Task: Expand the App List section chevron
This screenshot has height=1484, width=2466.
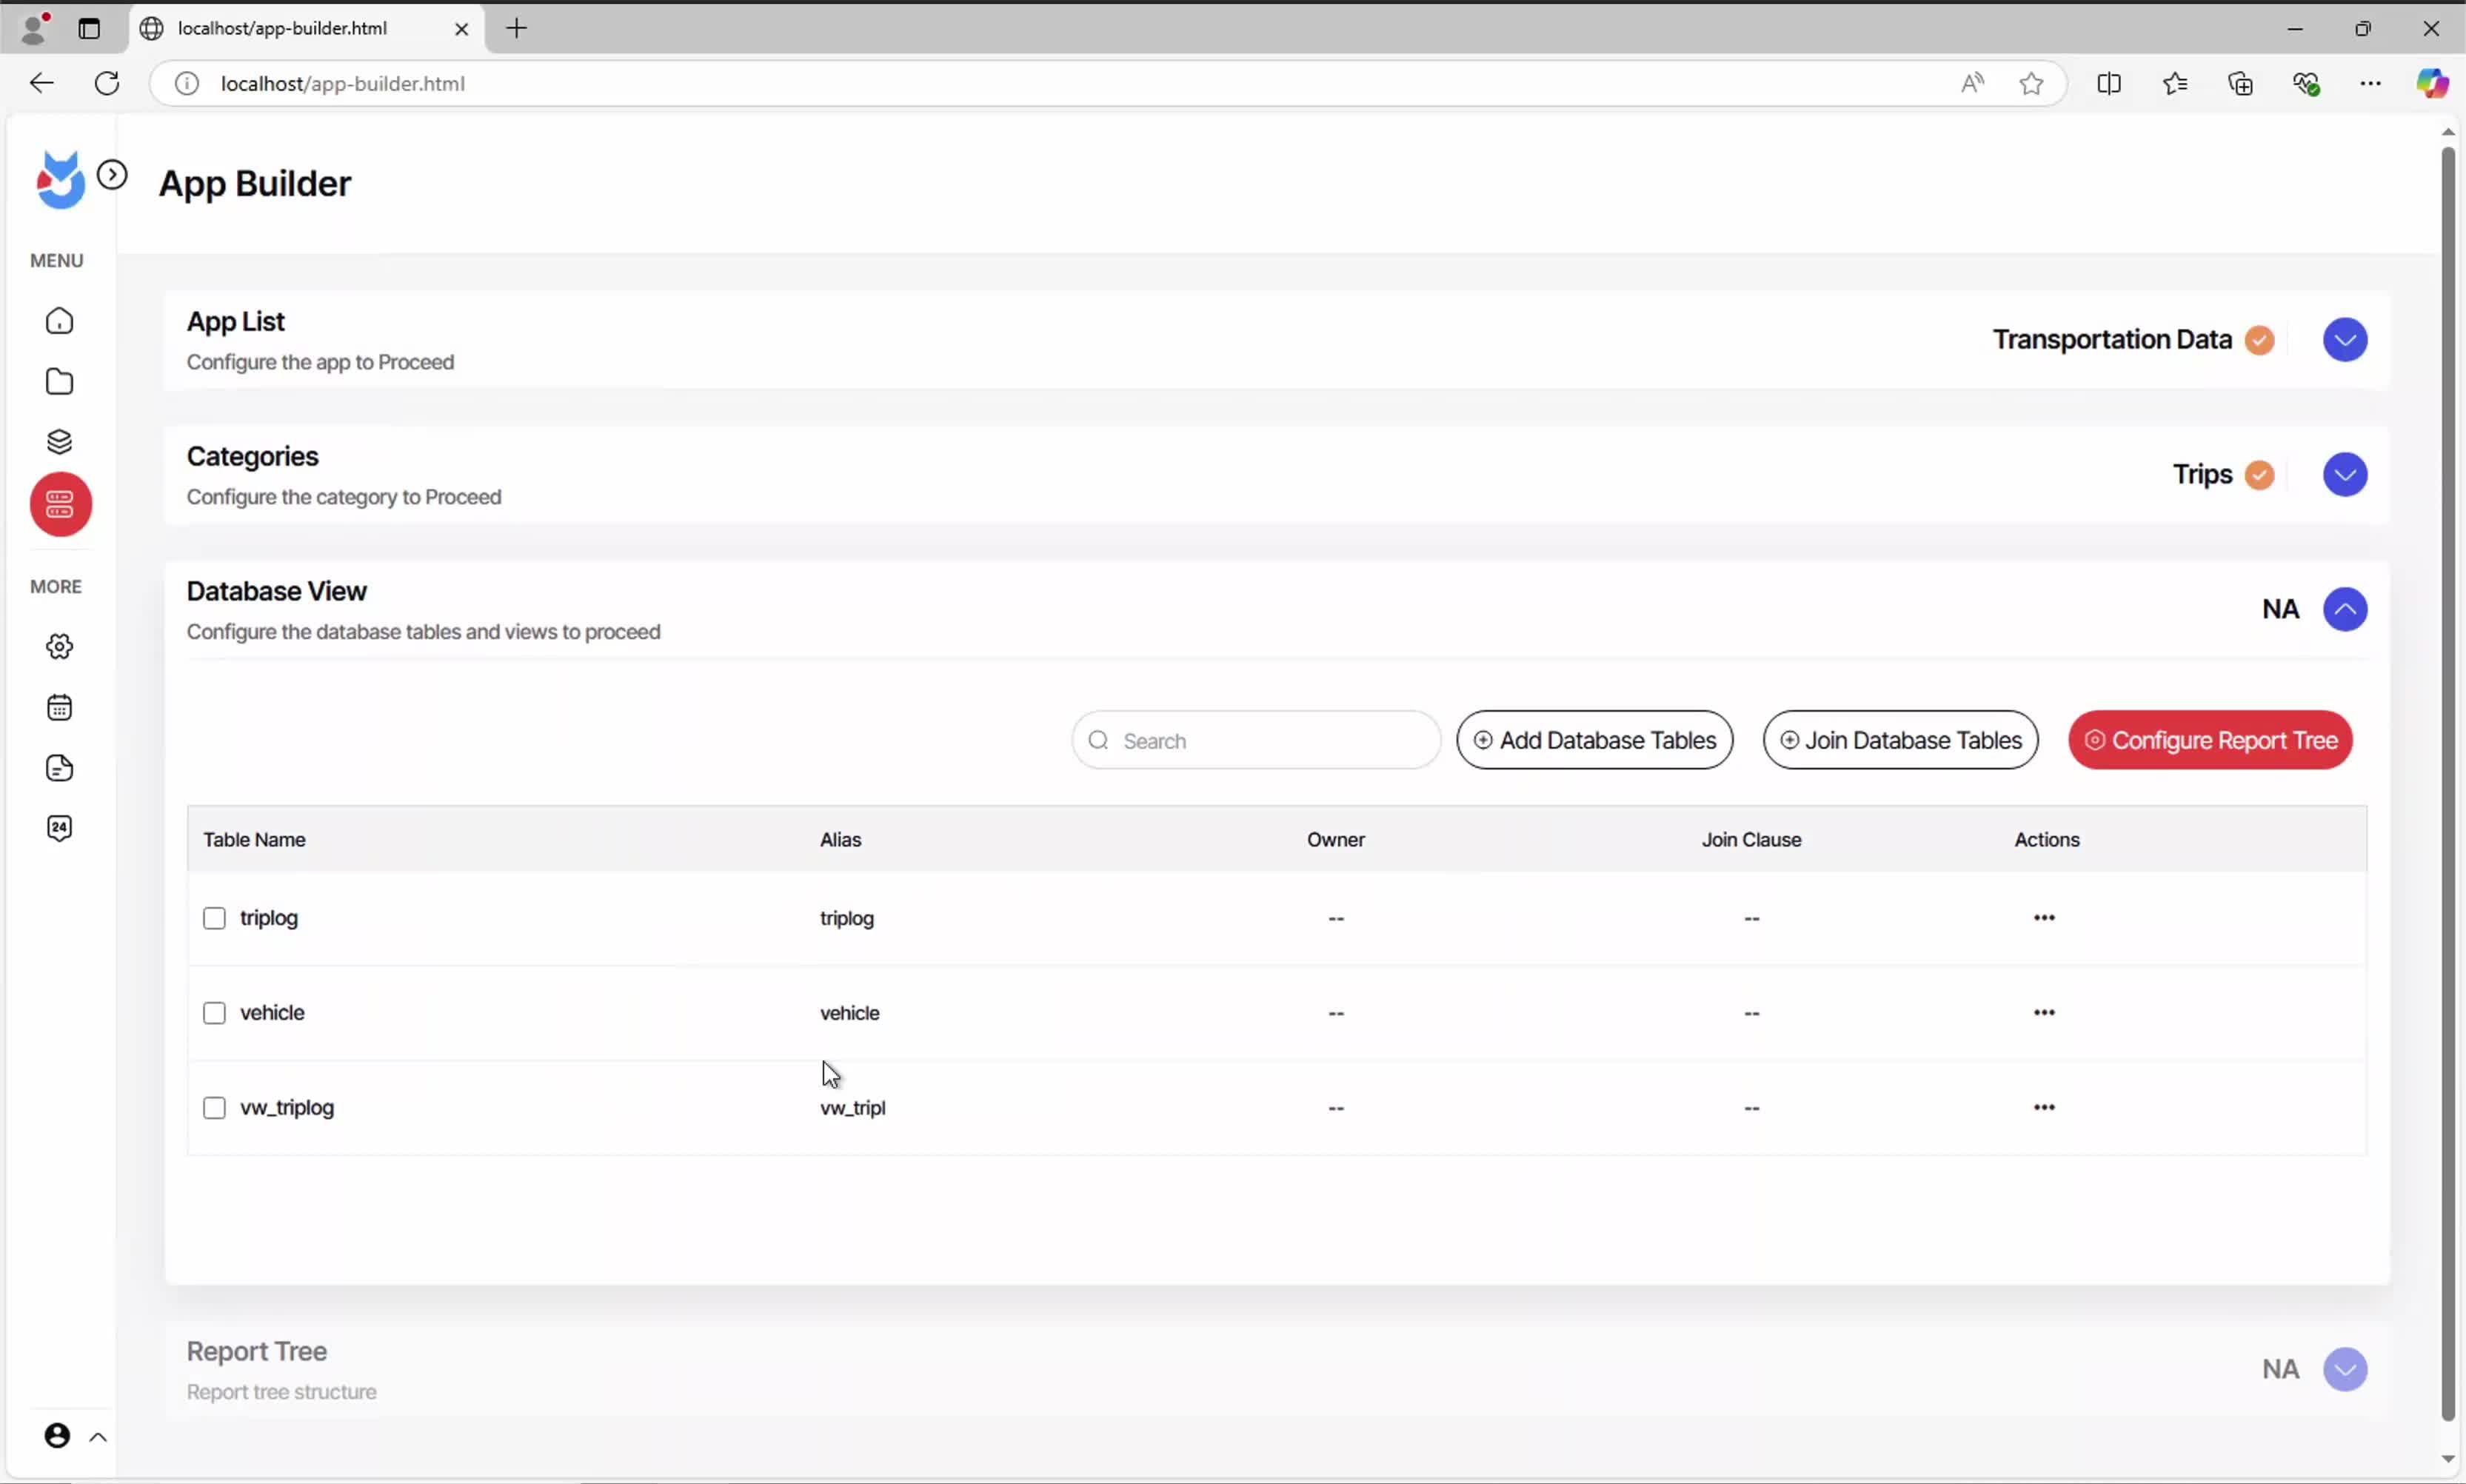Action: tap(2344, 340)
